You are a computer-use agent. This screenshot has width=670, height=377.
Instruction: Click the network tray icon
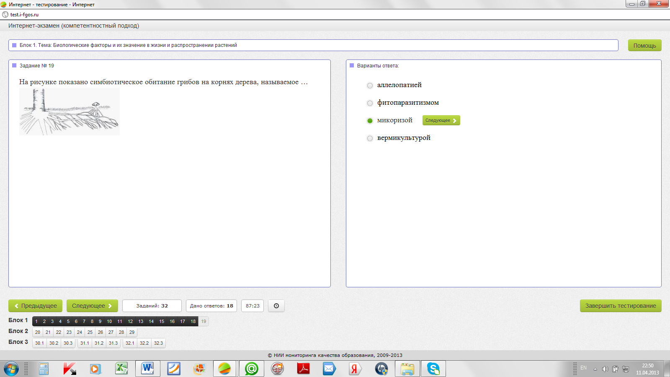[x=626, y=369]
